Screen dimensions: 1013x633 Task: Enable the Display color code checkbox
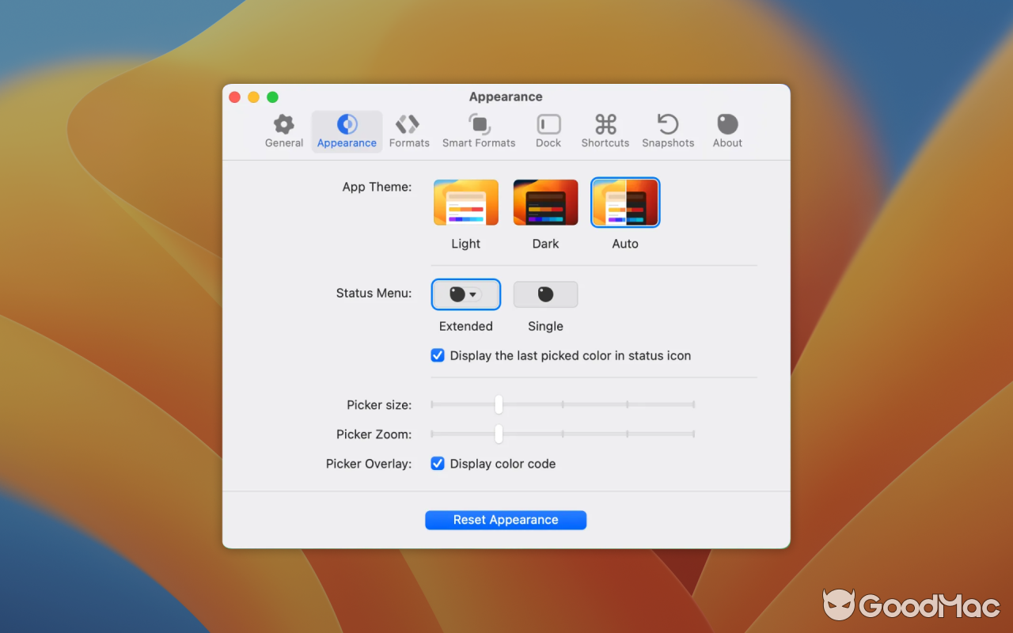click(438, 464)
